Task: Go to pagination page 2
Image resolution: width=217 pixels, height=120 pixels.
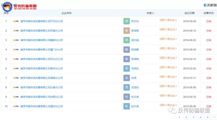Action: pyautogui.click(x=186, y=117)
